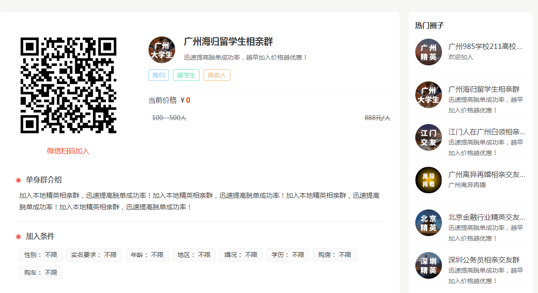Image resolution: width=538 pixels, height=293 pixels.
Task: Open 广州离异再婚相亲交友 group link
Action: point(487,175)
